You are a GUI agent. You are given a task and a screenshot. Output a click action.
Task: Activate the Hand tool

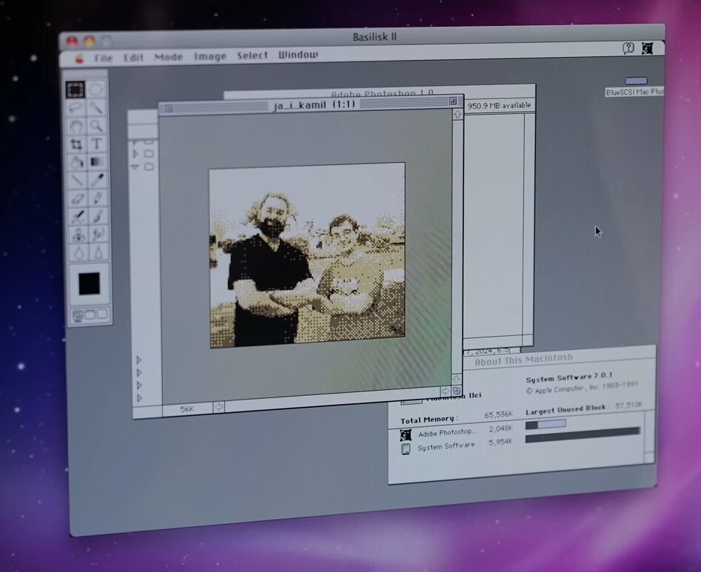pyautogui.click(x=76, y=126)
